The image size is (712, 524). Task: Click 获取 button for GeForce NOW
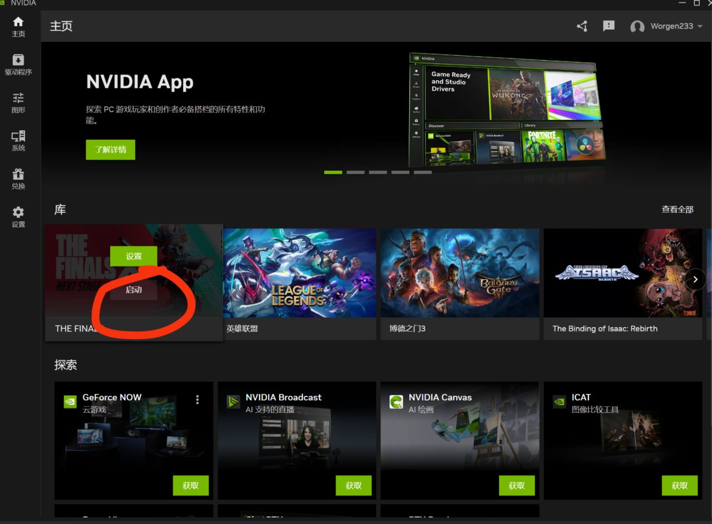(x=191, y=486)
